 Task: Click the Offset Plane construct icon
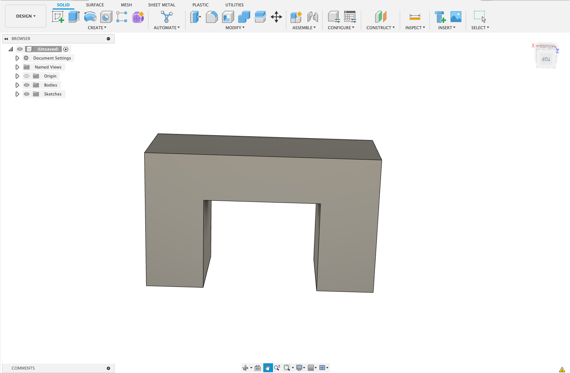click(380, 17)
